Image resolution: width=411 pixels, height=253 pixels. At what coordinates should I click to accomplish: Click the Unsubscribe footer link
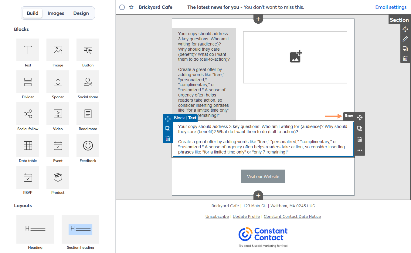coord(217,216)
